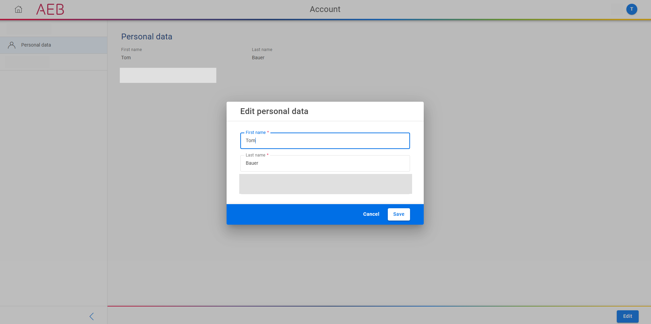Click the gray placeholder block inside the dialog
This screenshot has height=324, width=651.
point(325,184)
